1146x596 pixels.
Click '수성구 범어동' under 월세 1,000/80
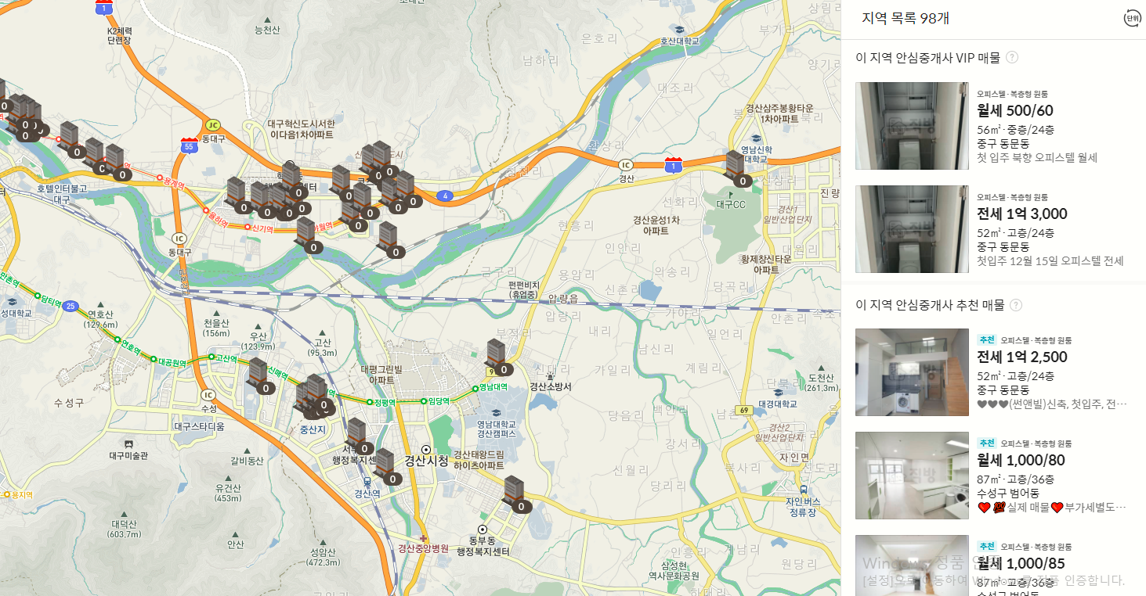coord(1007,494)
